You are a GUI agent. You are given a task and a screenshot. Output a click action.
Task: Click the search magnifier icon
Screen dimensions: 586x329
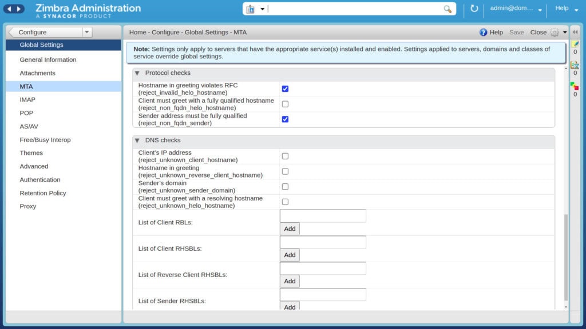pyautogui.click(x=448, y=9)
